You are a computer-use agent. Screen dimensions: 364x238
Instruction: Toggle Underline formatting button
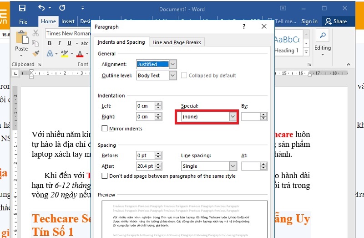[x=69, y=43]
